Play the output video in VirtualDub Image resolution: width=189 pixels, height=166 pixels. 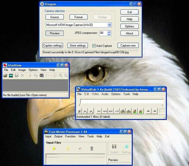tap(91, 111)
